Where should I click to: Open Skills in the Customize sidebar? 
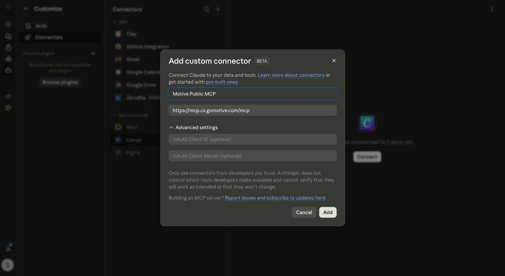click(x=60, y=26)
